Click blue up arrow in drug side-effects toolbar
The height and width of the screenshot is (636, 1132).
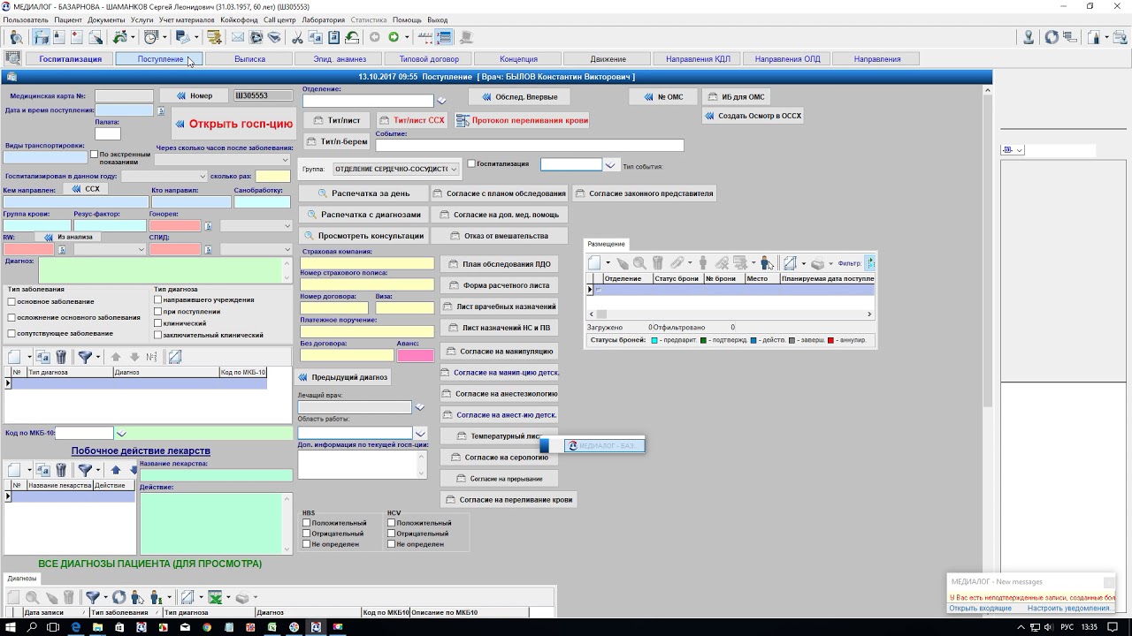[x=116, y=470]
